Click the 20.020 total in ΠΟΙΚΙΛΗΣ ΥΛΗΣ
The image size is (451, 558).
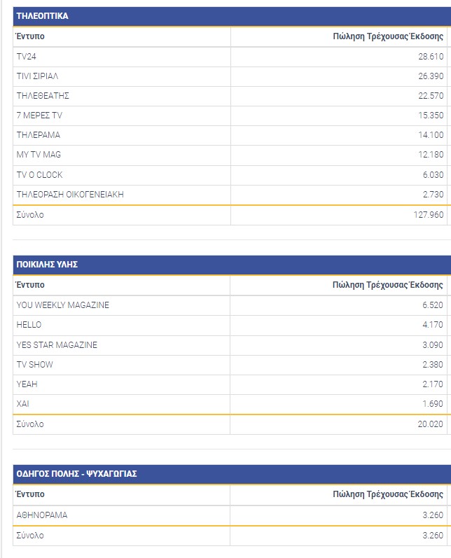pyautogui.click(x=430, y=424)
